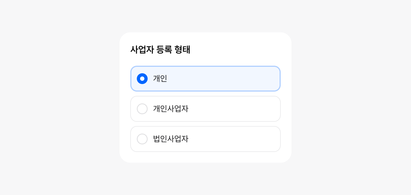Click the blue focus border of the 개인 option
411x195 pixels.
[x=205, y=67]
